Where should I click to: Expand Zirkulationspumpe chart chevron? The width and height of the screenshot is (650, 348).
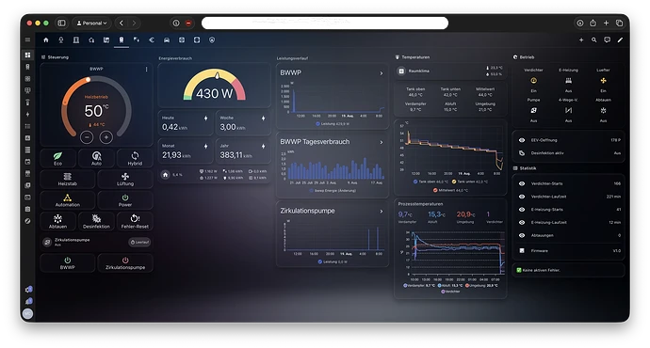click(382, 212)
